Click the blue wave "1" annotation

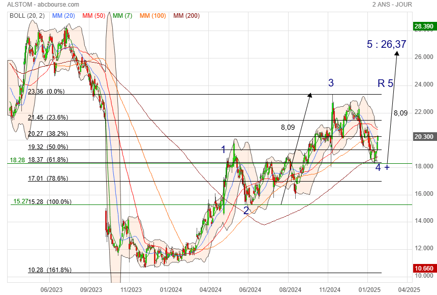pyautogui.click(x=223, y=150)
